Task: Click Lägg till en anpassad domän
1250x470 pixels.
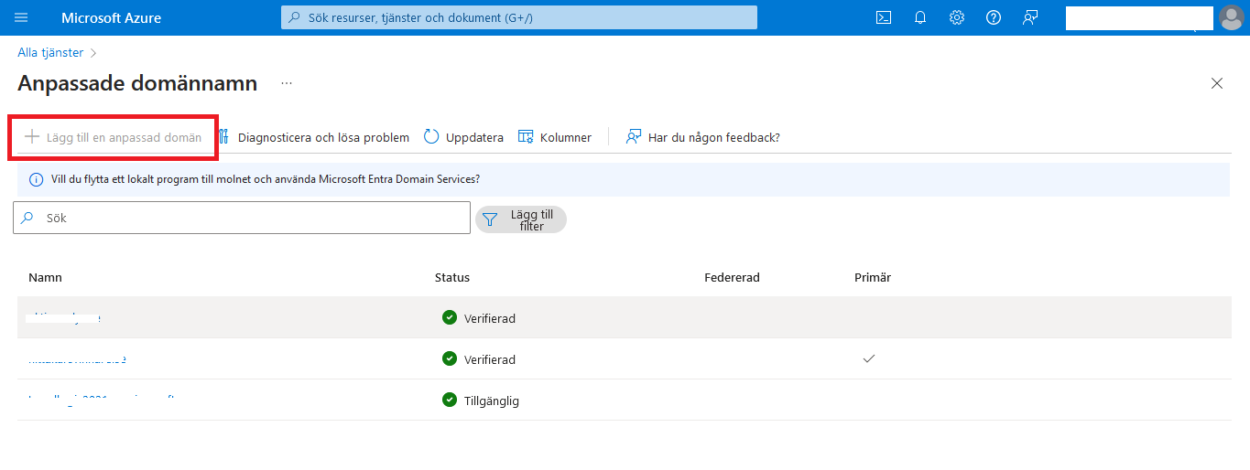Action: coord(114,137)
